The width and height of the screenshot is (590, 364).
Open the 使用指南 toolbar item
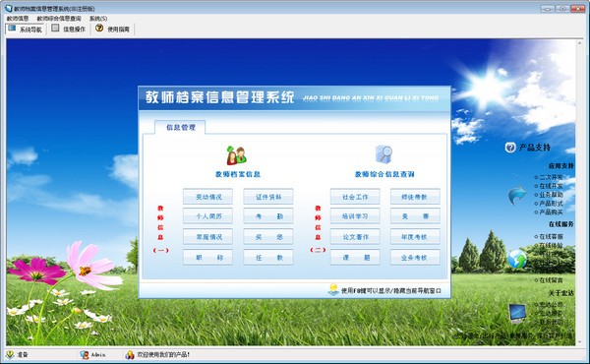click(112, 29)
